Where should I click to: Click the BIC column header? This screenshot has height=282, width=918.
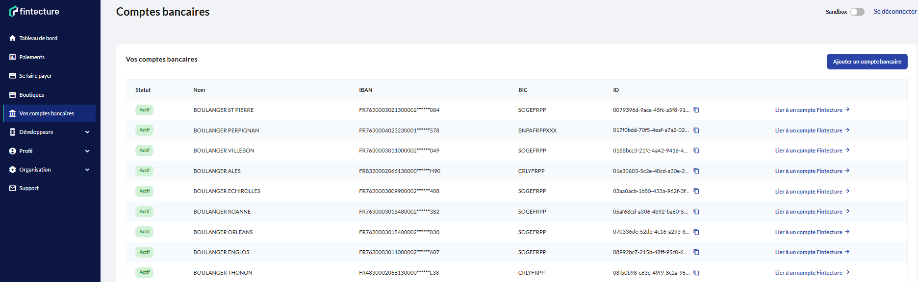coord(523,90)
